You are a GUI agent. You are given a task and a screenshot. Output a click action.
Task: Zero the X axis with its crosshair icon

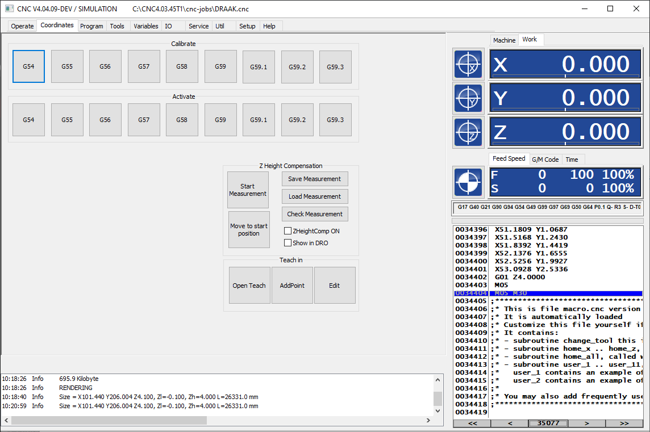[468, 64]
